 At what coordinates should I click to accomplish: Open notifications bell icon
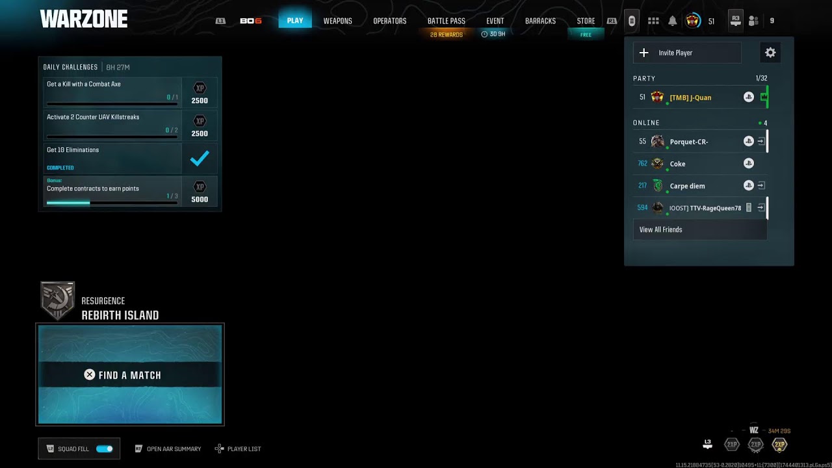(673, 21)
